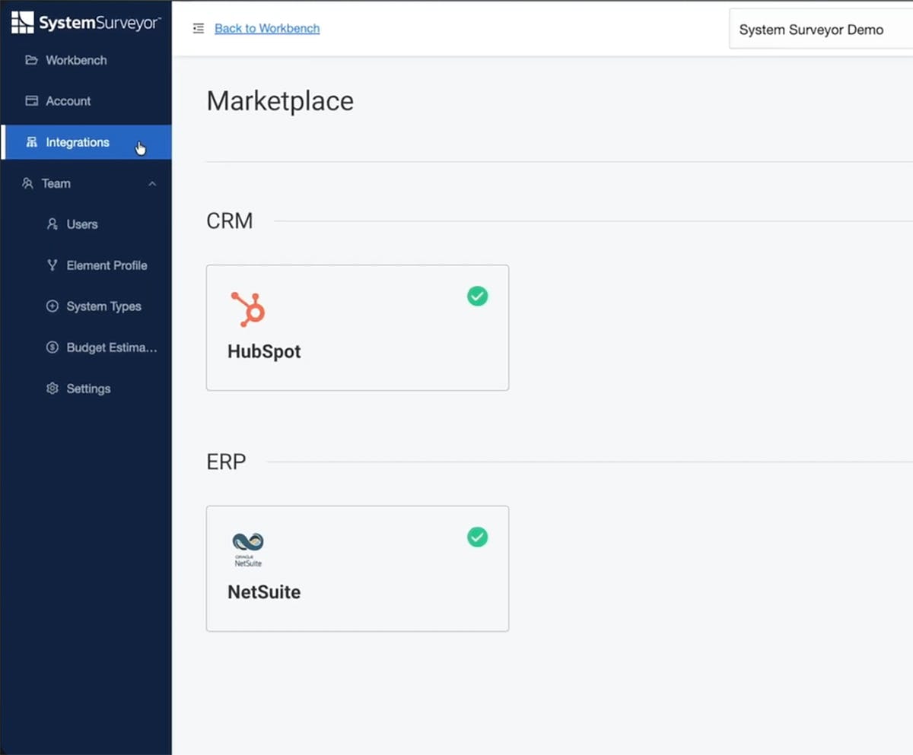Open the Workbench menu item

[86, 60]
